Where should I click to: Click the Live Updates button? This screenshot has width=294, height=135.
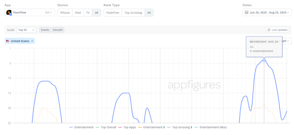(x=277, y=30)
